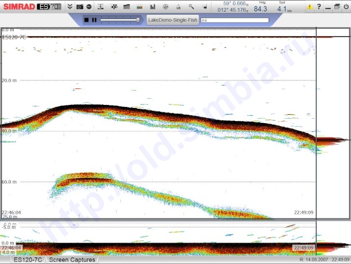Click the replay progress bar
This screenshot has height=264, width=351.
pos(234,20)
